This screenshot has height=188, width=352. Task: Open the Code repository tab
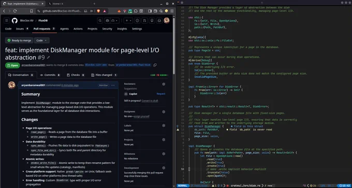click(x=8, y=29)
